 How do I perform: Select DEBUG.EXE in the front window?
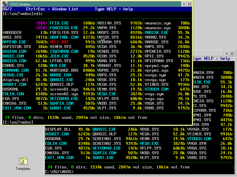13,75
